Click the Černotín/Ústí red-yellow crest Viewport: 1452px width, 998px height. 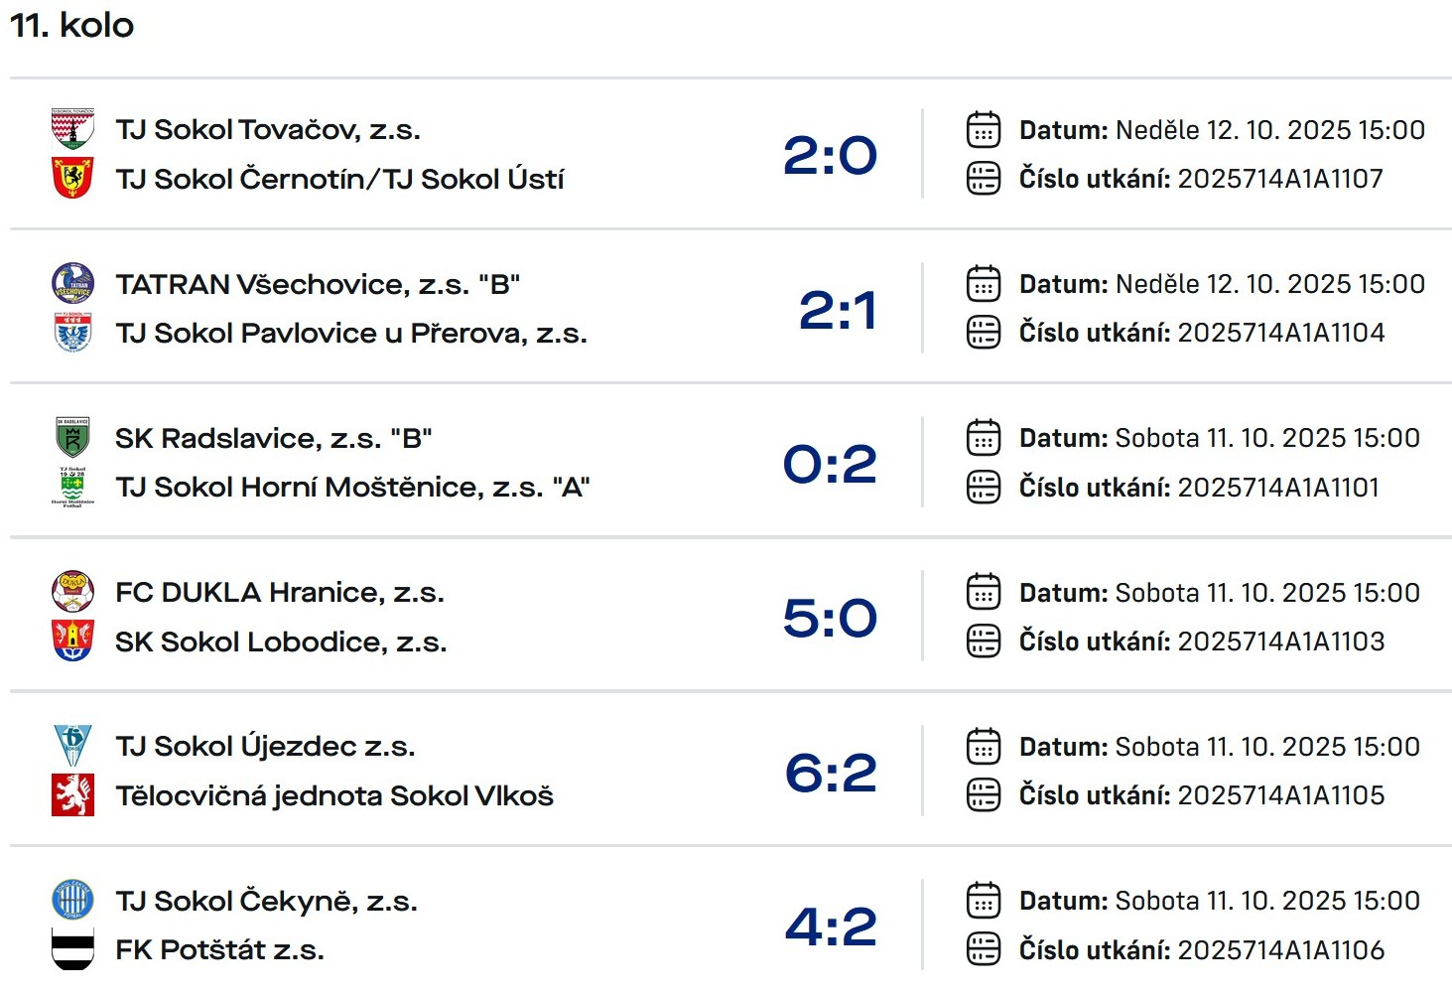(x=72, y=179)
